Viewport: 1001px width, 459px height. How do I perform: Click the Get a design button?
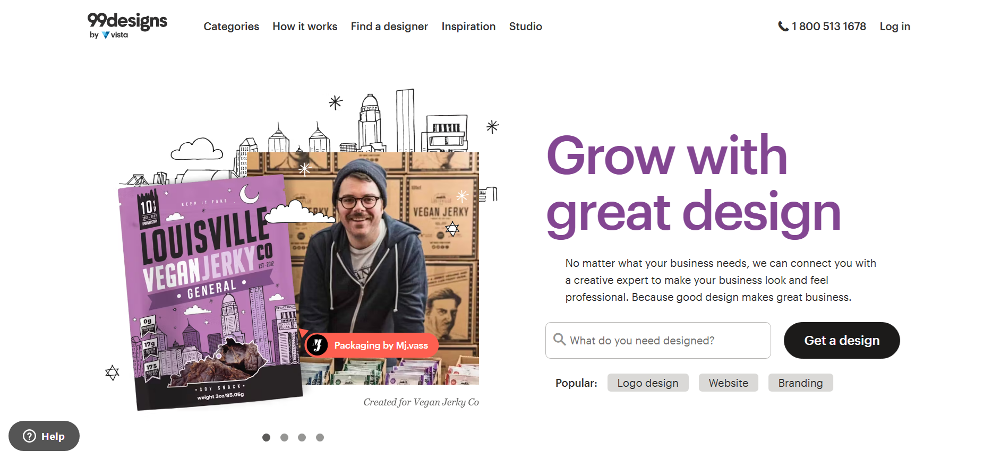click(x=842, y=340)
